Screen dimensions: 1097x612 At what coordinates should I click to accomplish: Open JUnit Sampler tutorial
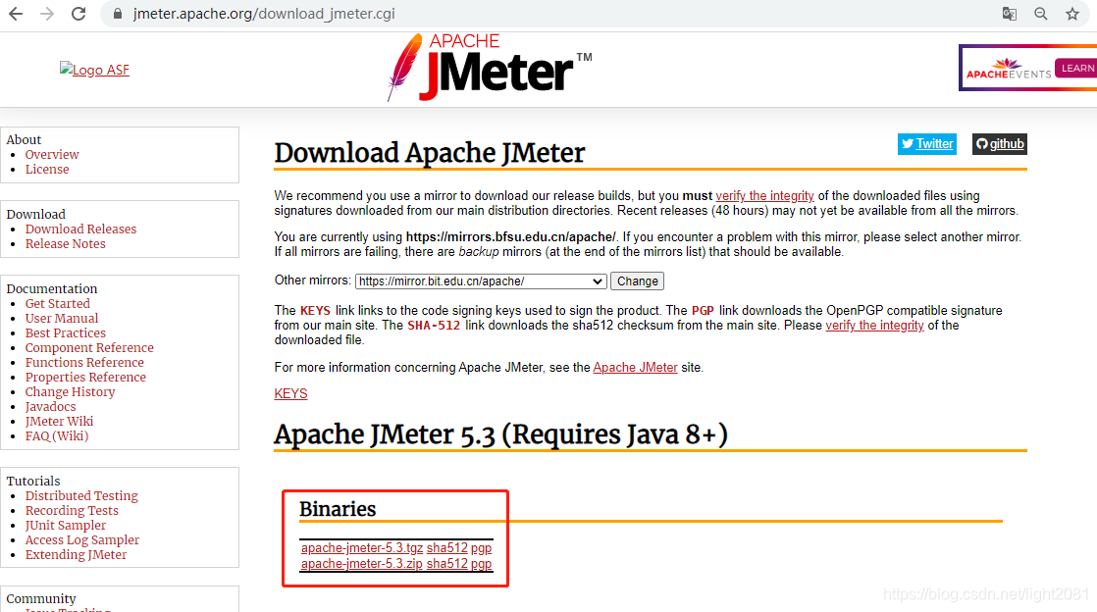click(65, 526)
